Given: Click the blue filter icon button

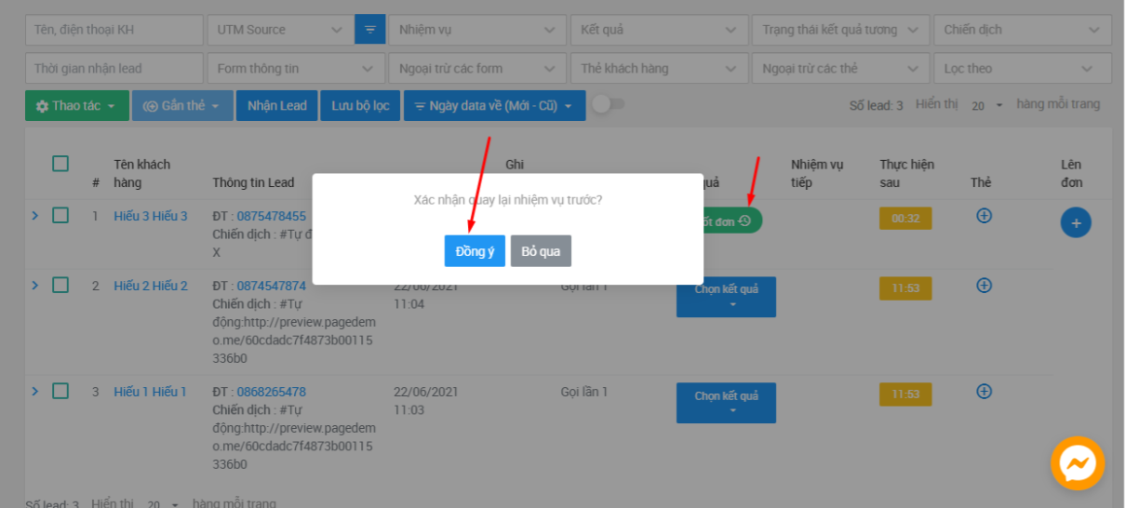Looking at the screenshot, I should click(x=369, y=30).
